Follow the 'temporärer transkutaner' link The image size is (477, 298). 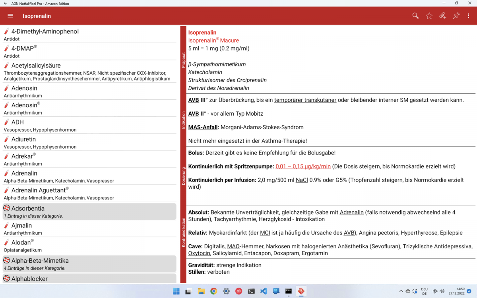tap(305, 100)
